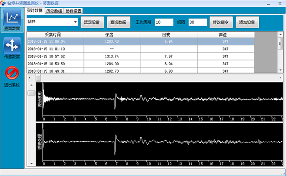The height and width of the screenshot is (176, 286).
Task: Select the 实时数据 tab
Action: tap(35, 10)
